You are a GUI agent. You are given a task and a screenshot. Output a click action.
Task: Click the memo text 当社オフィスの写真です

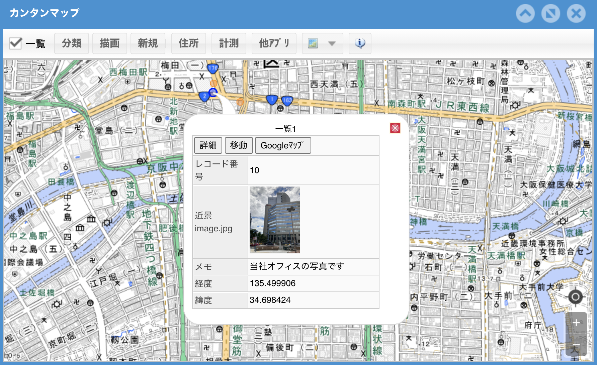pos(297,266)
